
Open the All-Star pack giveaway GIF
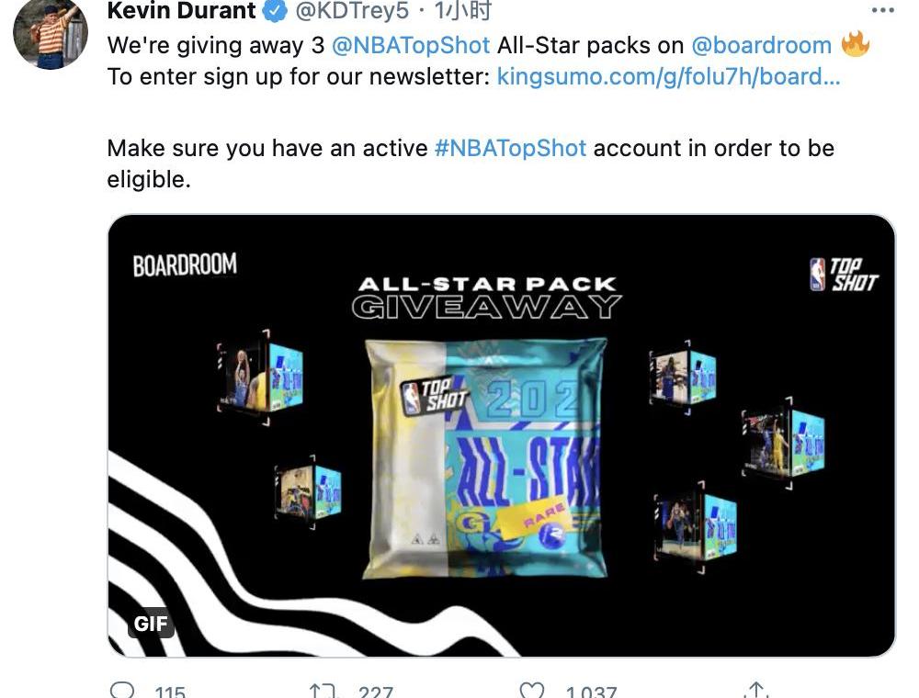pyautogui.click(x=502, y=435)
